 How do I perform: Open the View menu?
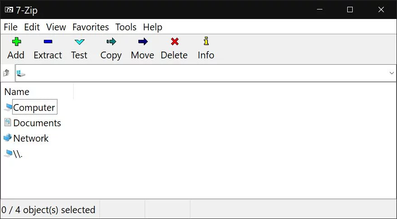tap(56, 27)
